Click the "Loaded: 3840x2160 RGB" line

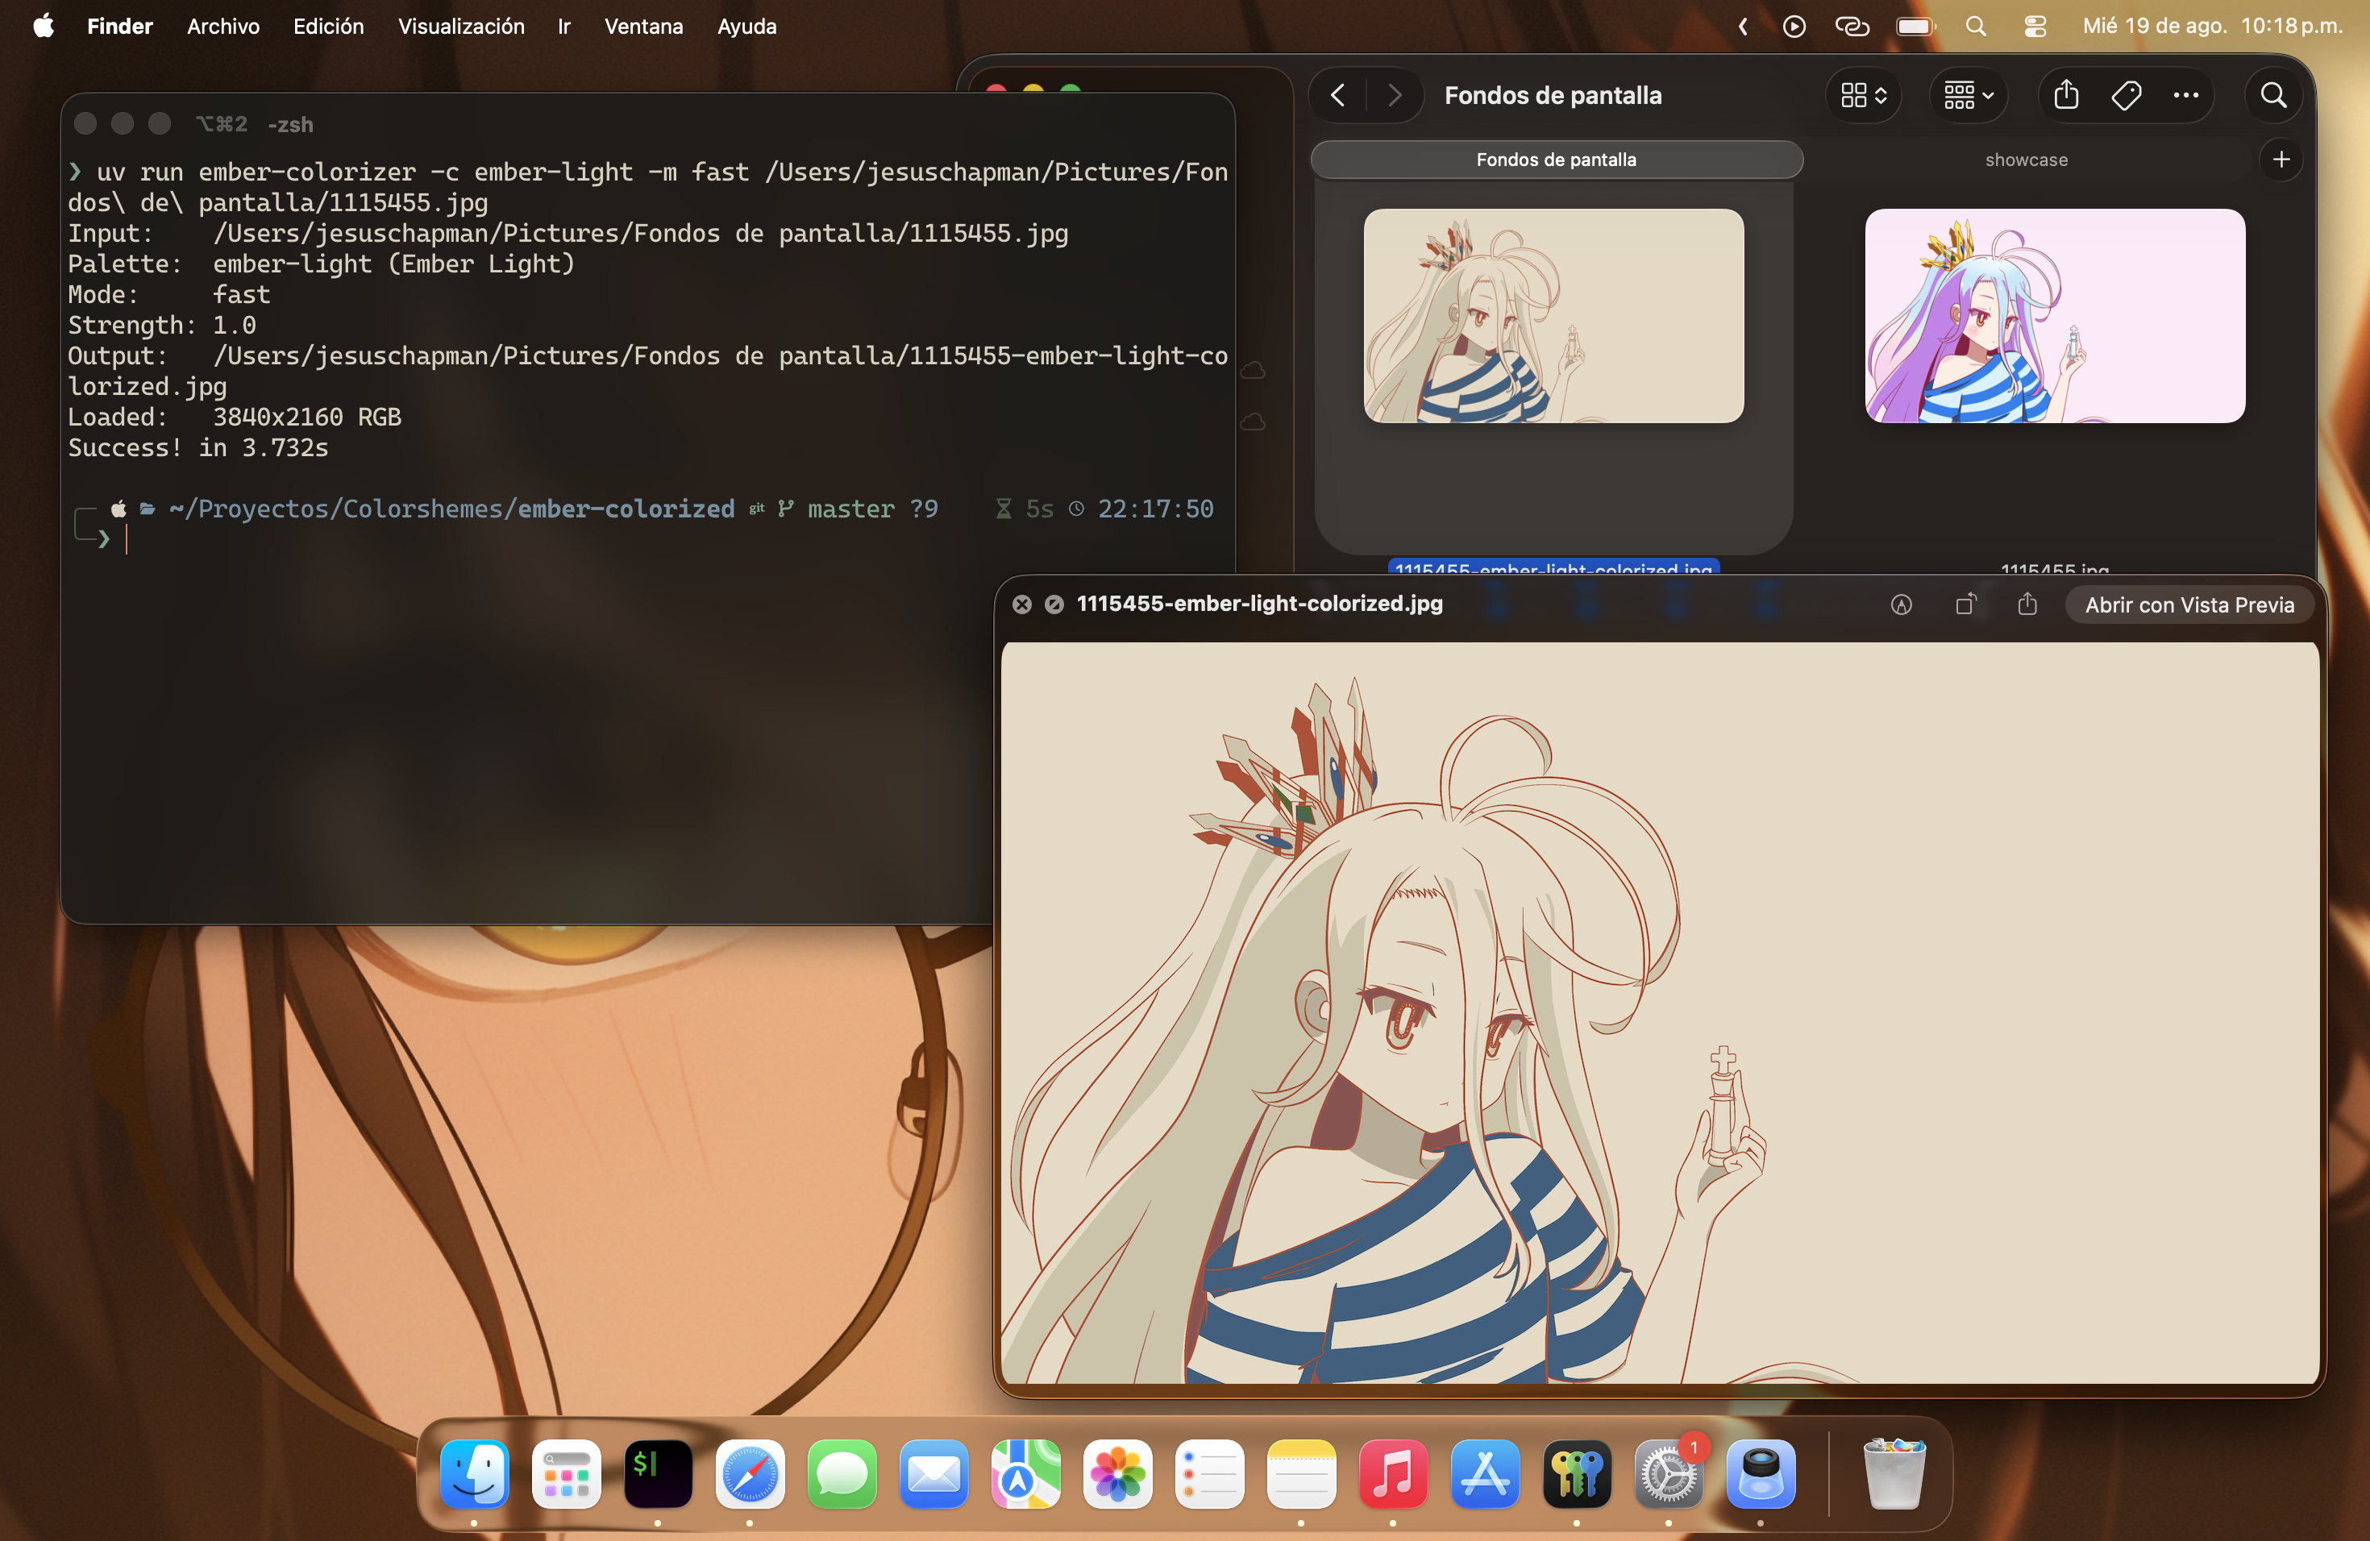click(x=235, y=417)
